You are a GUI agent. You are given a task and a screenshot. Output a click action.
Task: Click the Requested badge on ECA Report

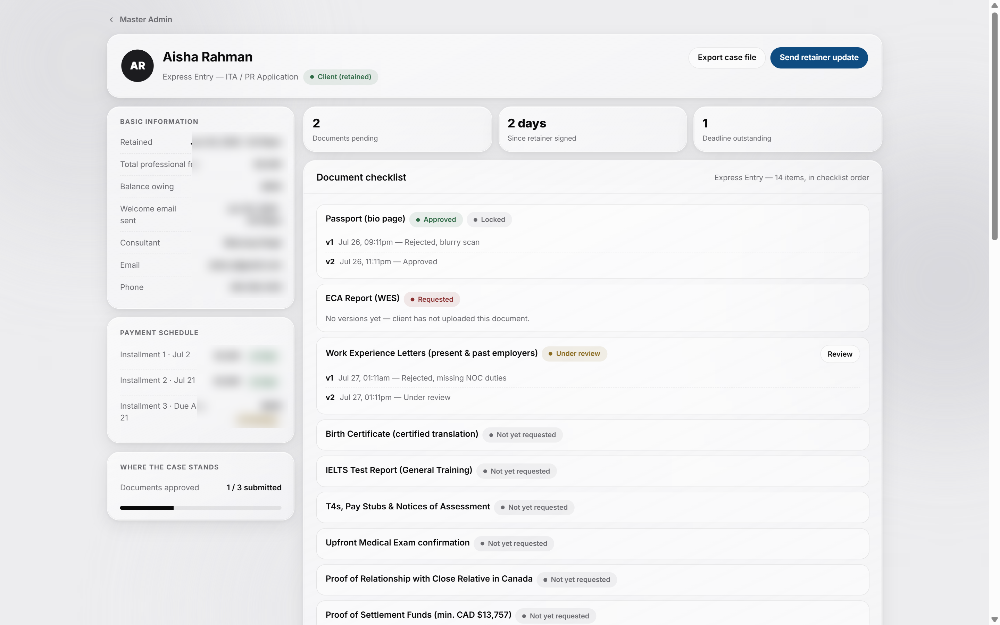pos(431,299)
